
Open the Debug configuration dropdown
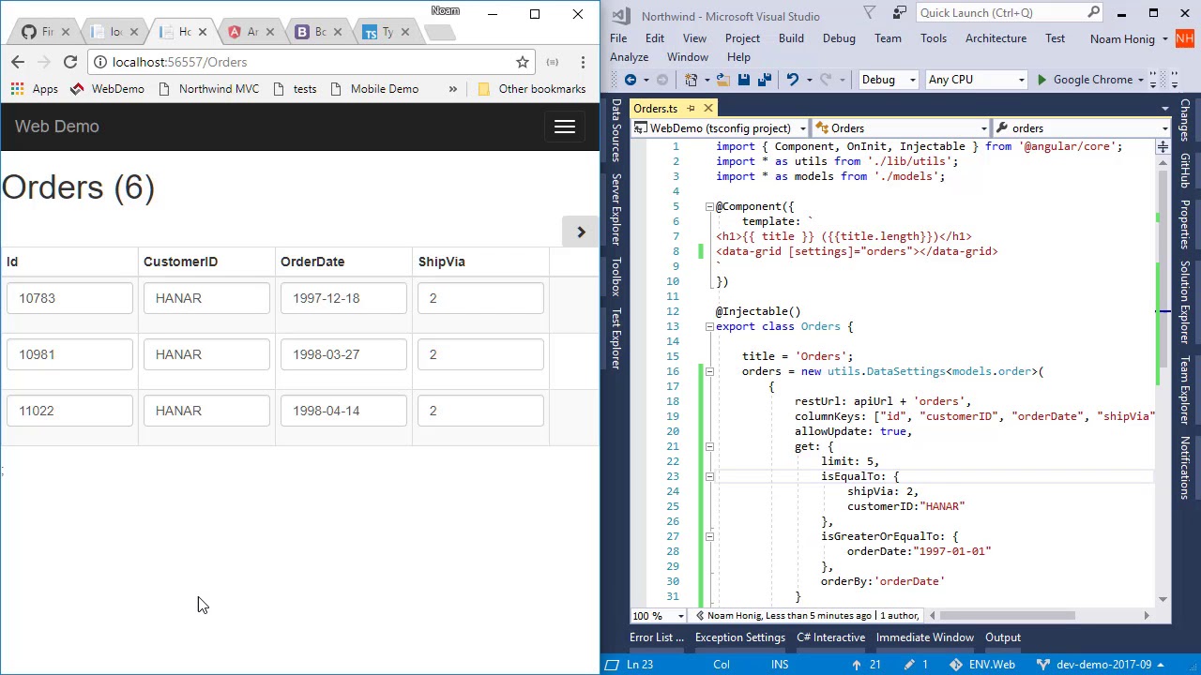[888, 80]
